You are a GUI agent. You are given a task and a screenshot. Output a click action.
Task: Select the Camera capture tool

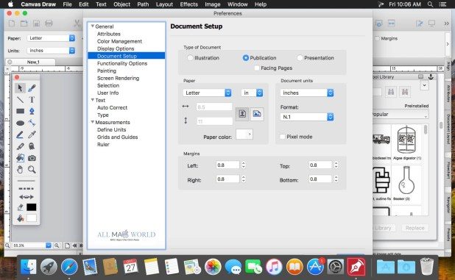(x=32, y=158)
